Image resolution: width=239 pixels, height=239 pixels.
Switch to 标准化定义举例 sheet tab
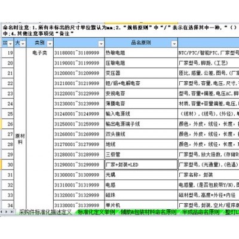96,212
